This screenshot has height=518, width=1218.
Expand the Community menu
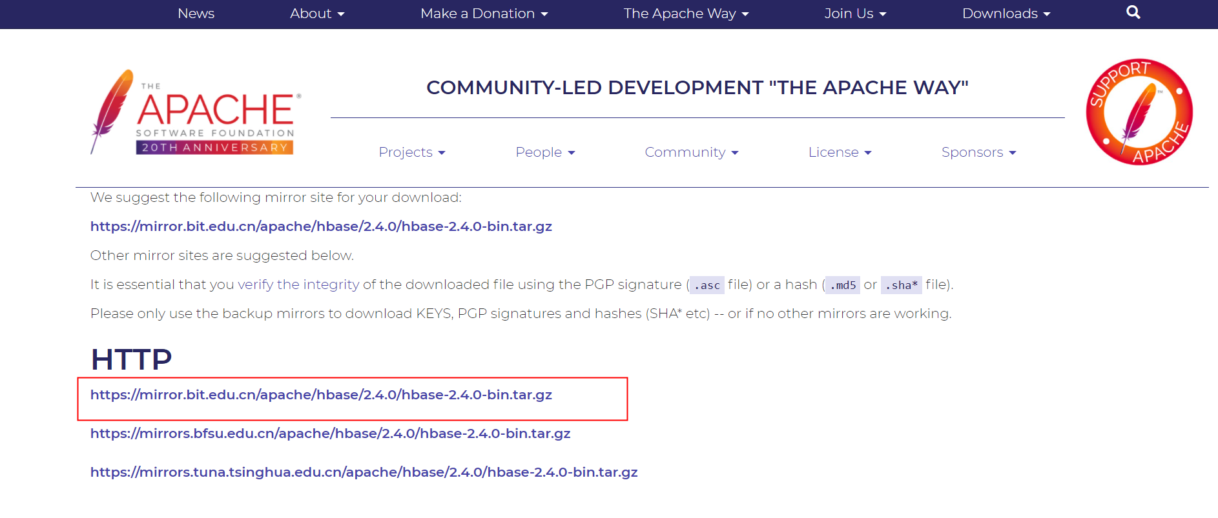point(692,152)
